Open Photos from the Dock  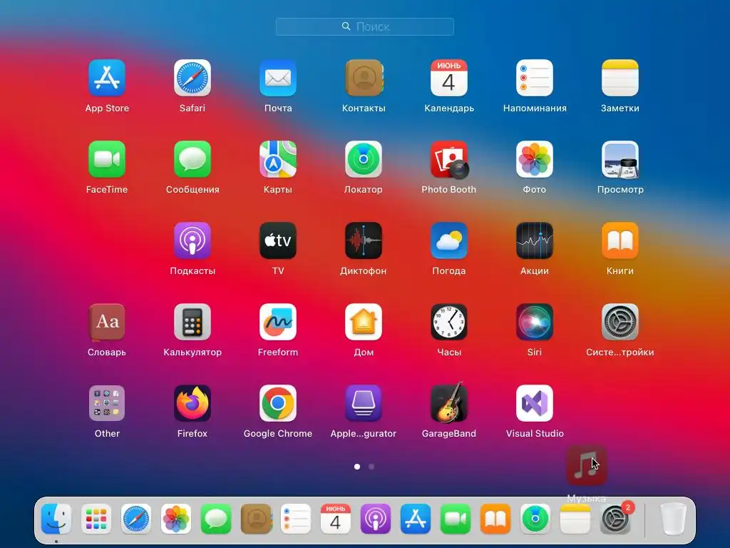(x=176, y=519)
